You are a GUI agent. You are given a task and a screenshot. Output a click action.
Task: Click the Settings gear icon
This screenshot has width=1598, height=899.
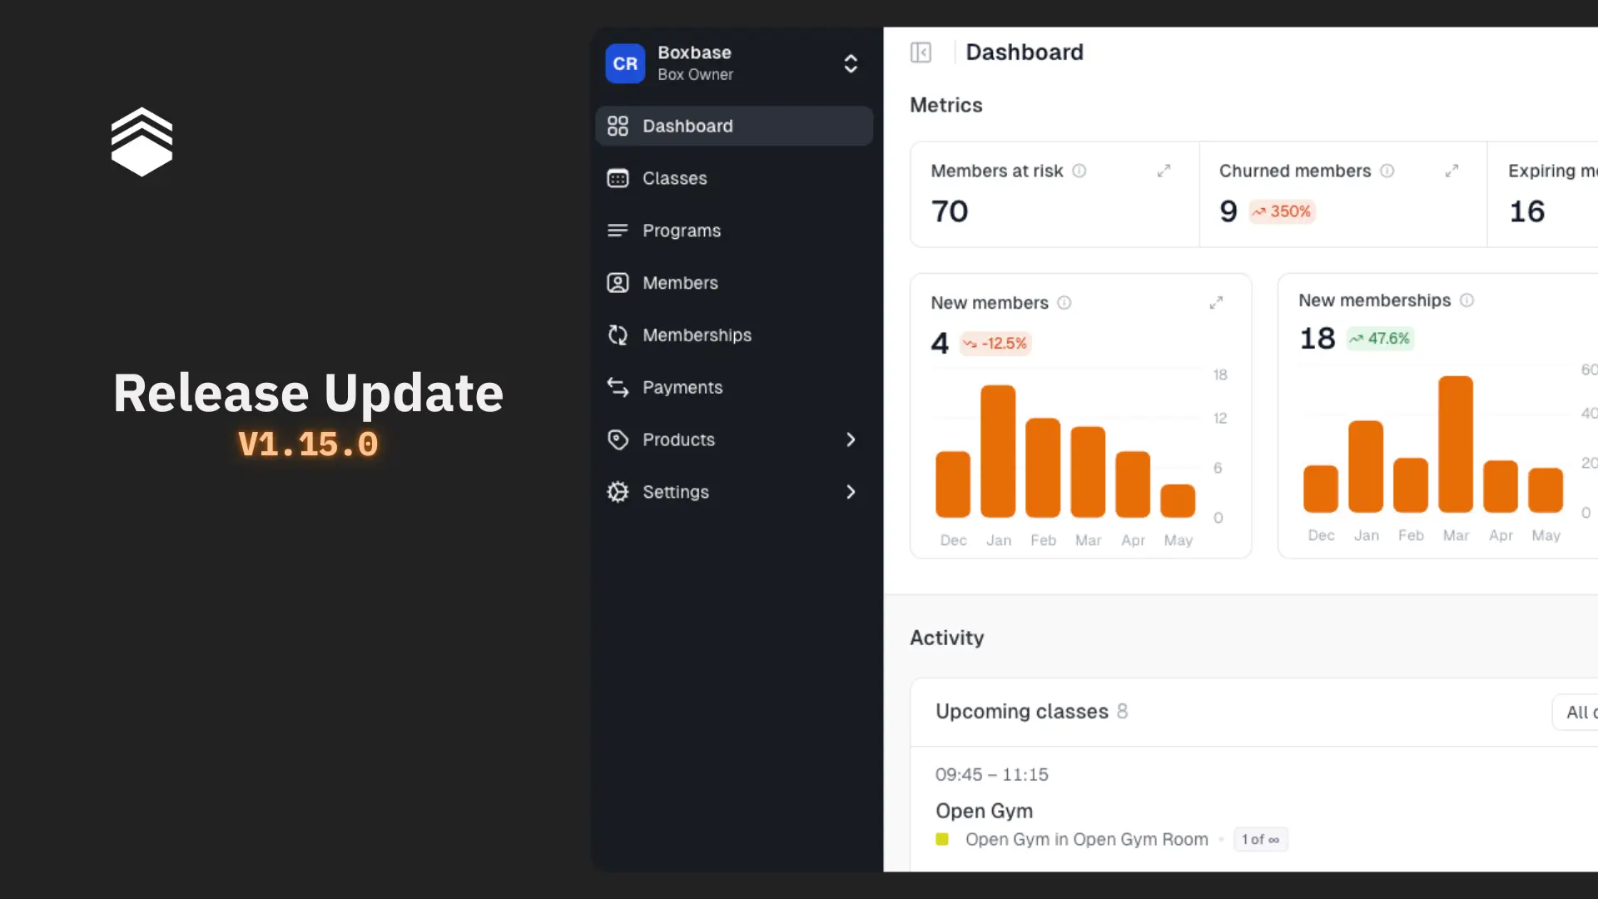pyautogui.click(x=617, y=492)
